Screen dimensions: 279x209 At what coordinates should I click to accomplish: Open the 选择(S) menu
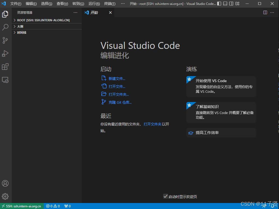coord(47,4)
